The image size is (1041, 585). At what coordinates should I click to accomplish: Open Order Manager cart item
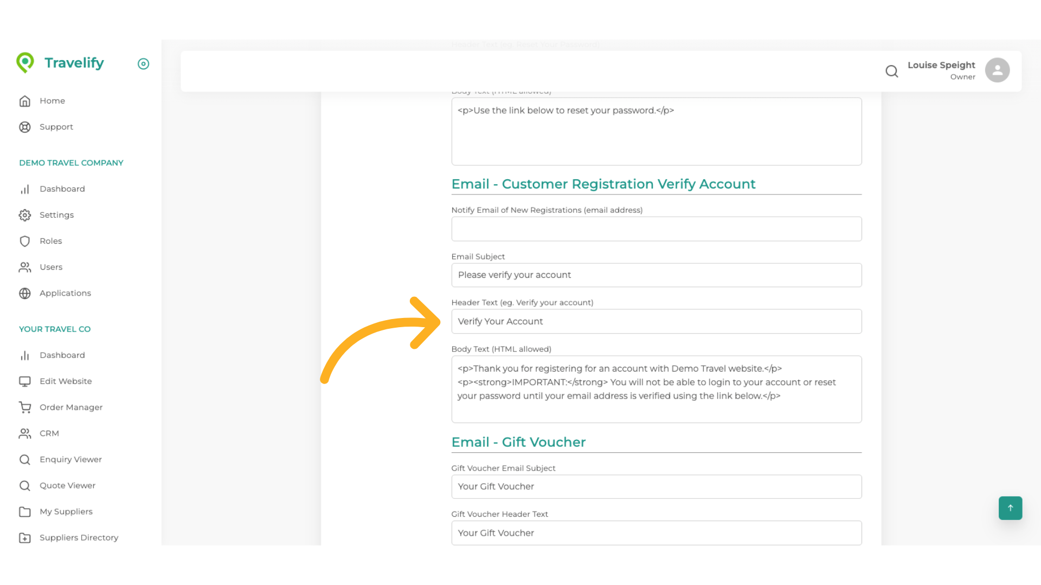coord(70,407)
